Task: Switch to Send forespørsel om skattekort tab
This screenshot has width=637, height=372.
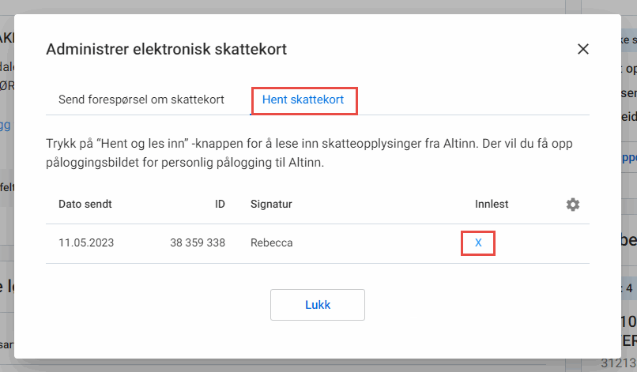Action: tap(141, 100)
